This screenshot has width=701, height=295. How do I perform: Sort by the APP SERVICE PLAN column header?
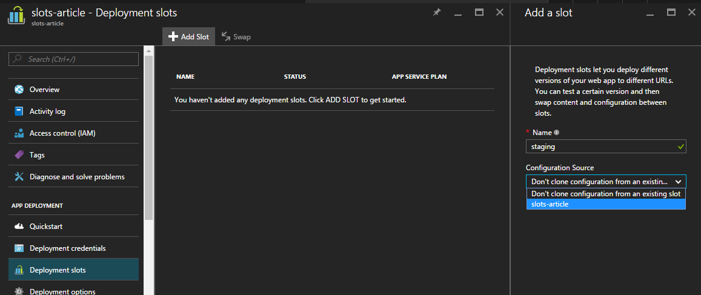pyautogui.click(x=419, y=76)
